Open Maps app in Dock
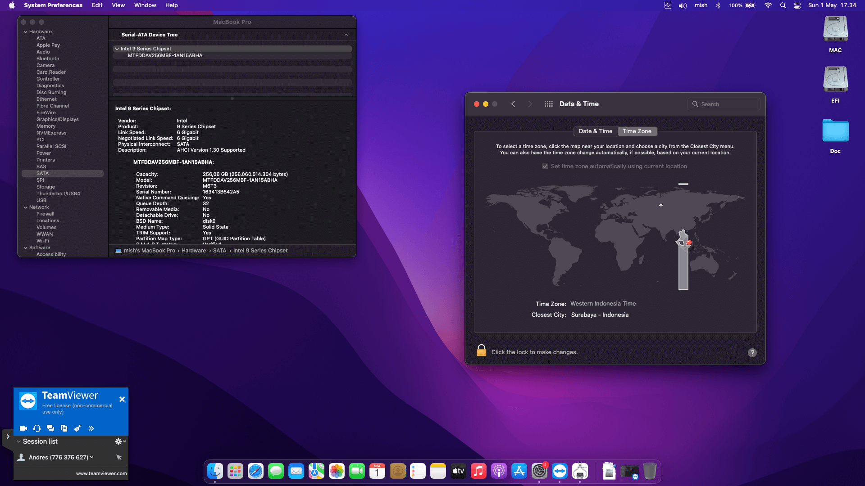The height and width of the screenshot is (486, 865). click(316, 471)
